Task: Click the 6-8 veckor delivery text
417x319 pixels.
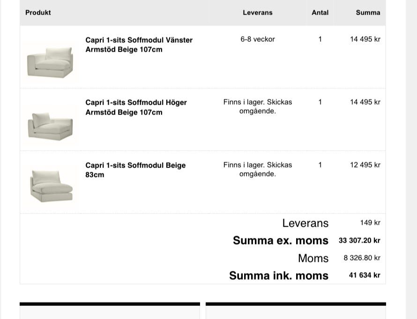Action: click(257, 39)
